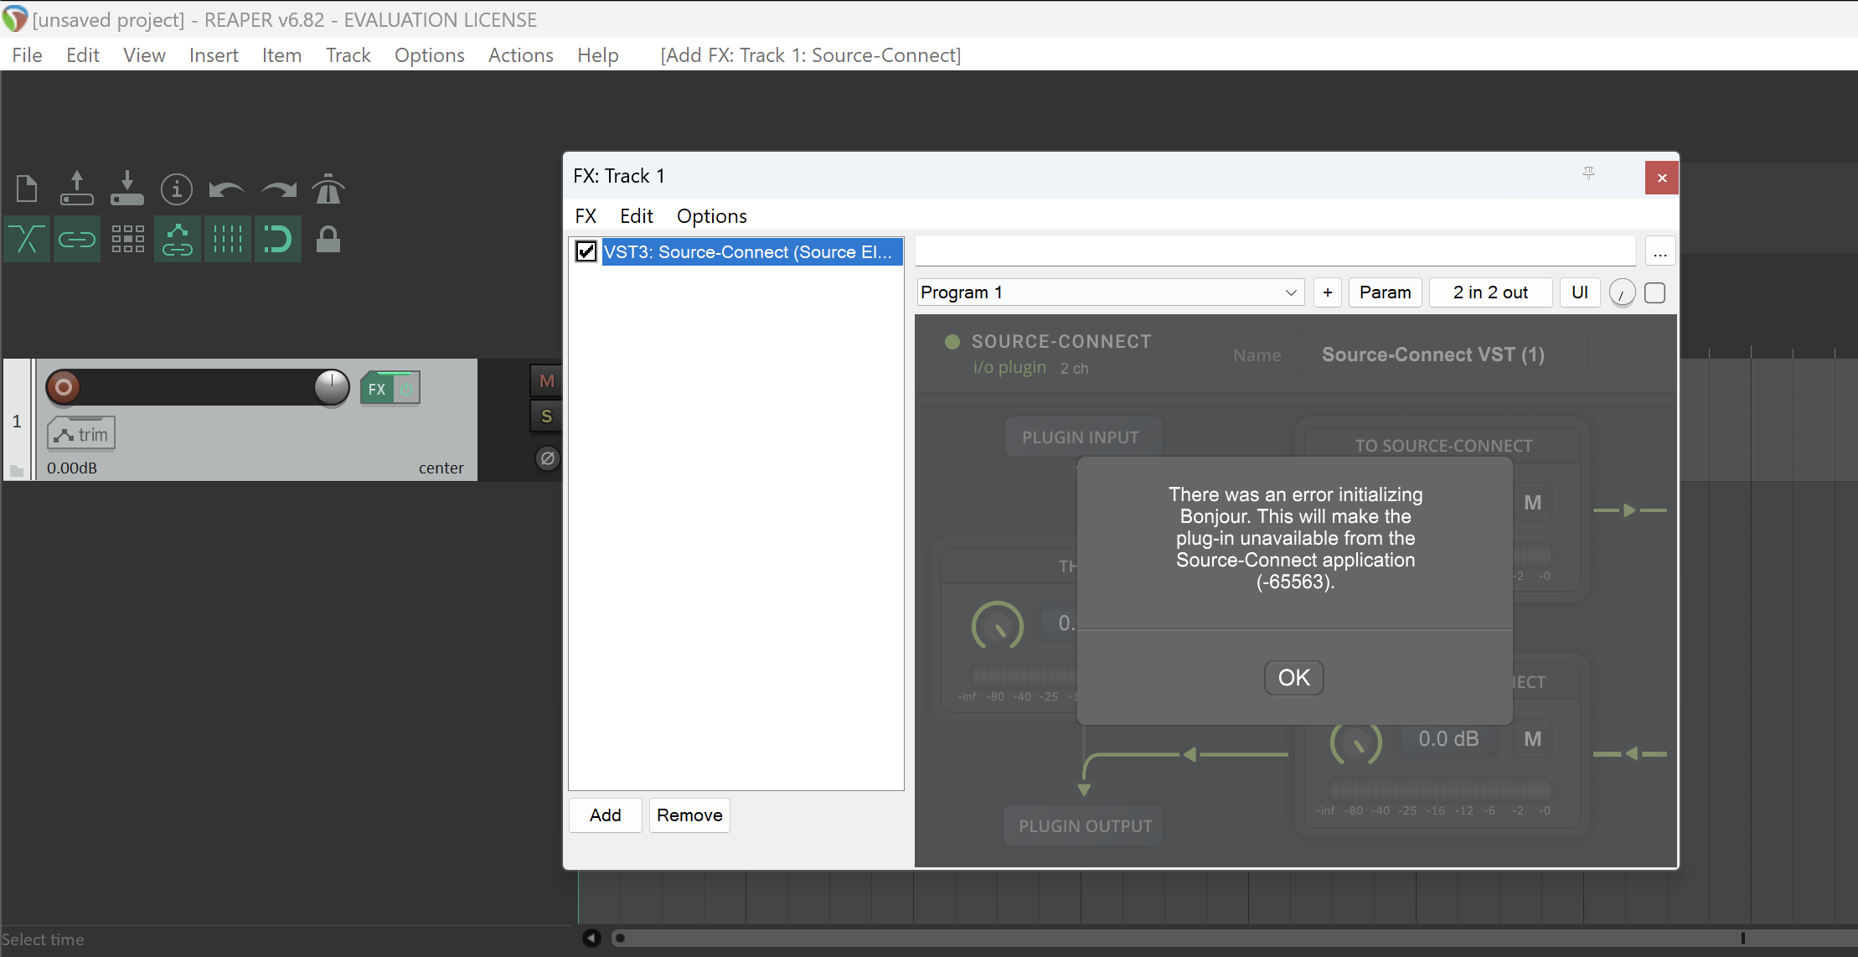Open the trim automation mode selector

click(x=81, y=434)
